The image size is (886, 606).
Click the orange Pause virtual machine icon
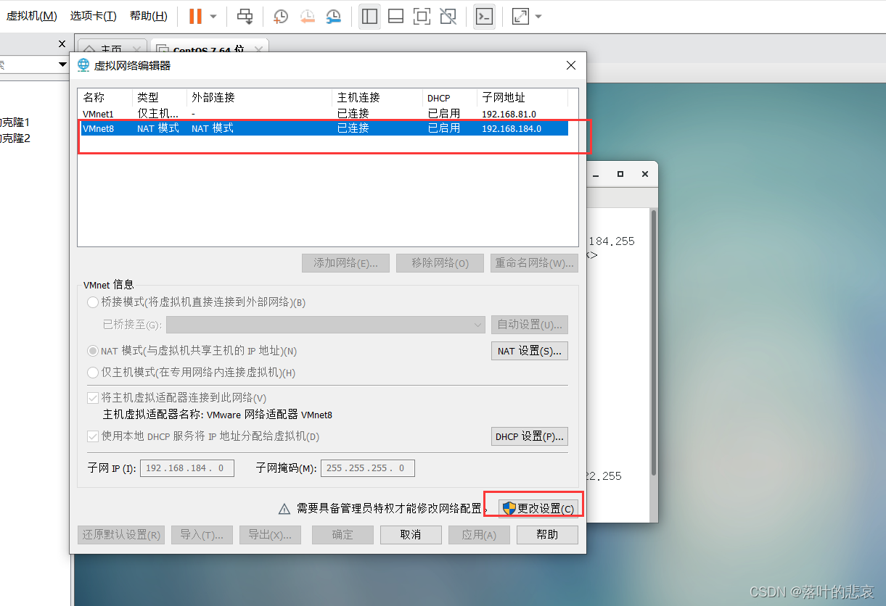click(x=195, y=16)
